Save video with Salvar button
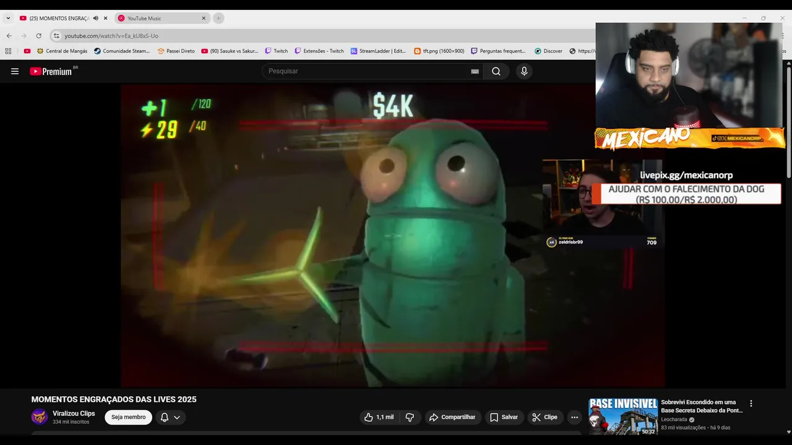792x445 pixels. [504, 417]
